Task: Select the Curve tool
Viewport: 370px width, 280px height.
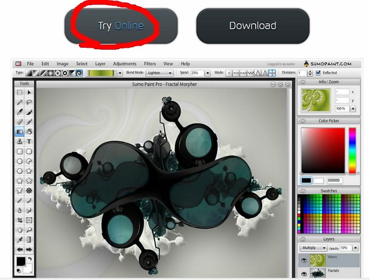Action: pos(29,201)
